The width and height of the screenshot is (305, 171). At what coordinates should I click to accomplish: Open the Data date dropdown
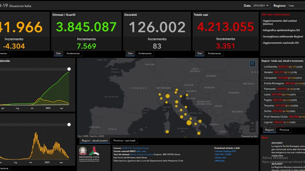(261, 5)
